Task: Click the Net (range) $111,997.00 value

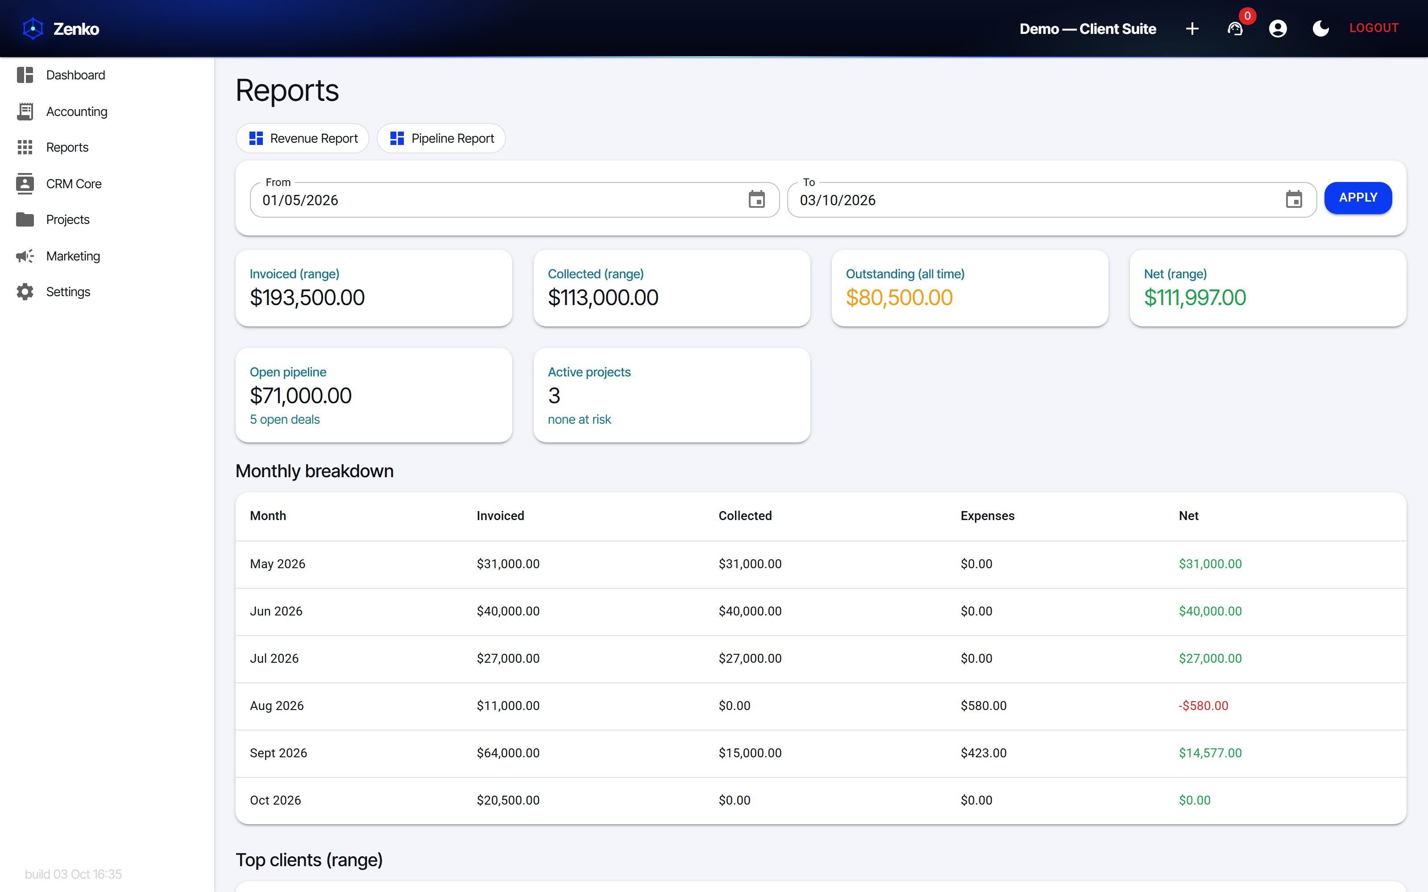Action: tap(1195, 298)
